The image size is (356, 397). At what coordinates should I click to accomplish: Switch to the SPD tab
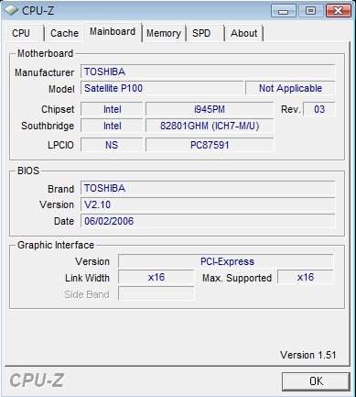coord(205,33)
